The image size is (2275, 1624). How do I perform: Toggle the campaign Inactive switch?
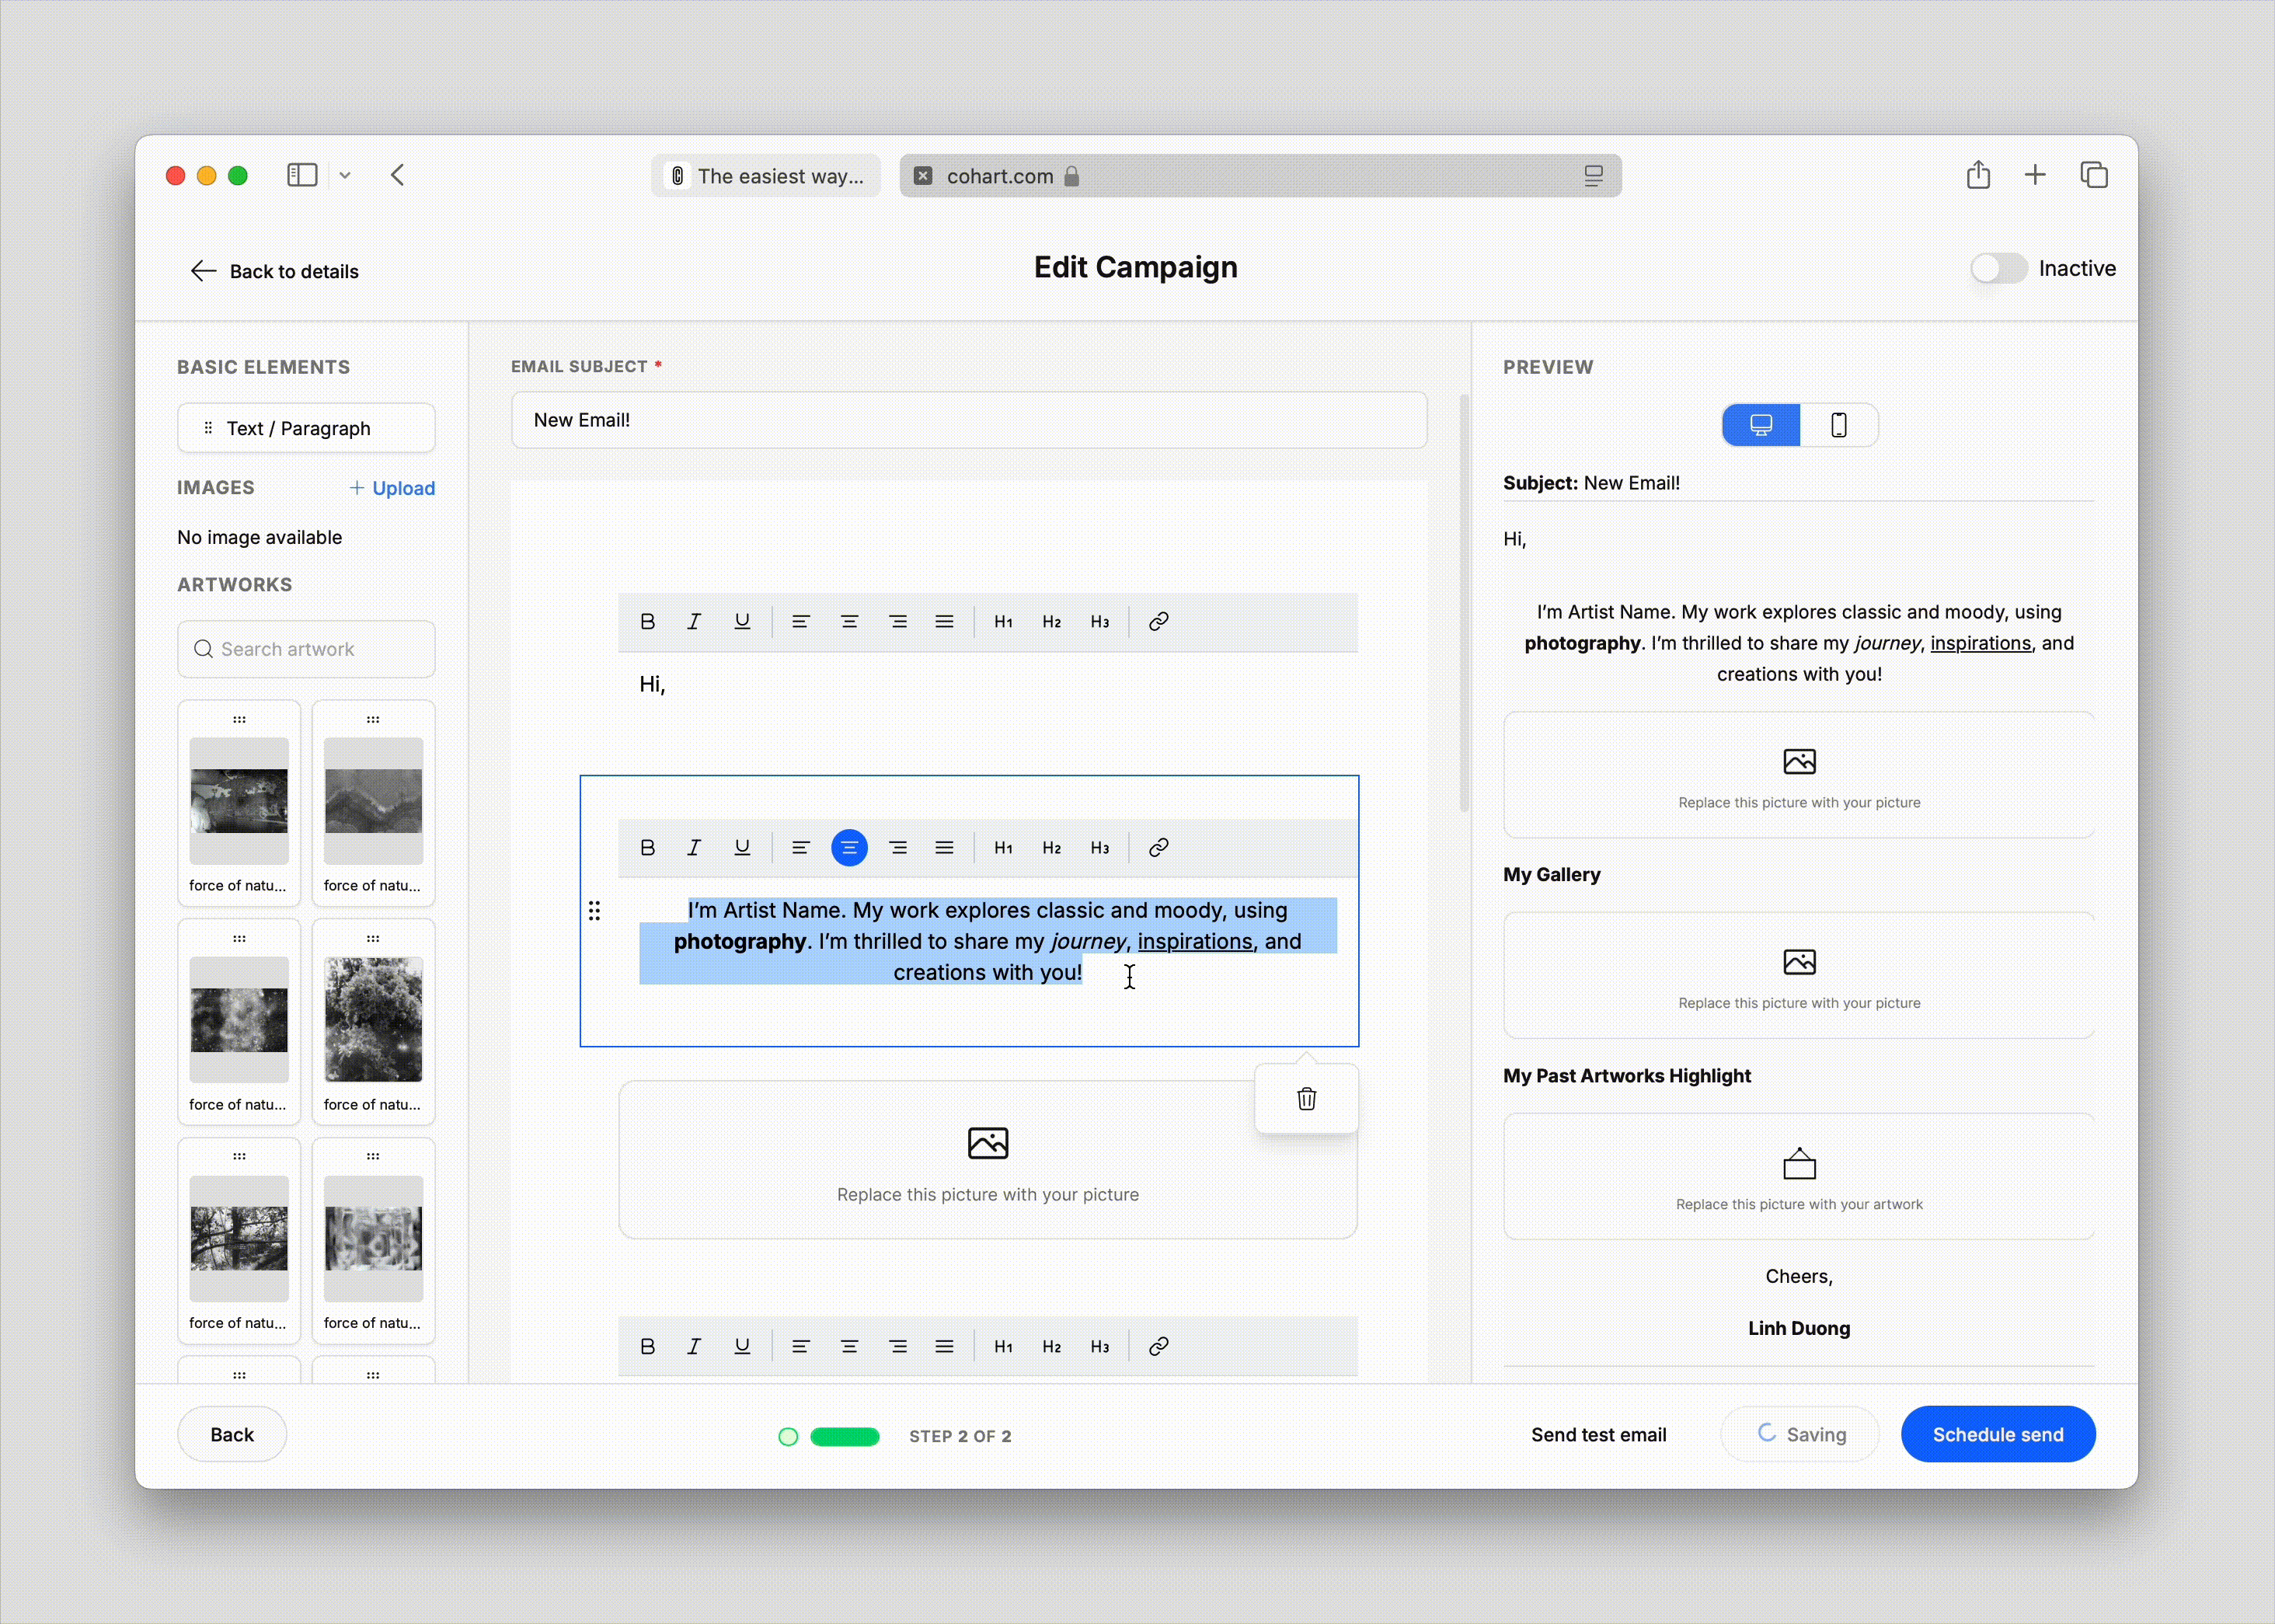[1998, 269]
